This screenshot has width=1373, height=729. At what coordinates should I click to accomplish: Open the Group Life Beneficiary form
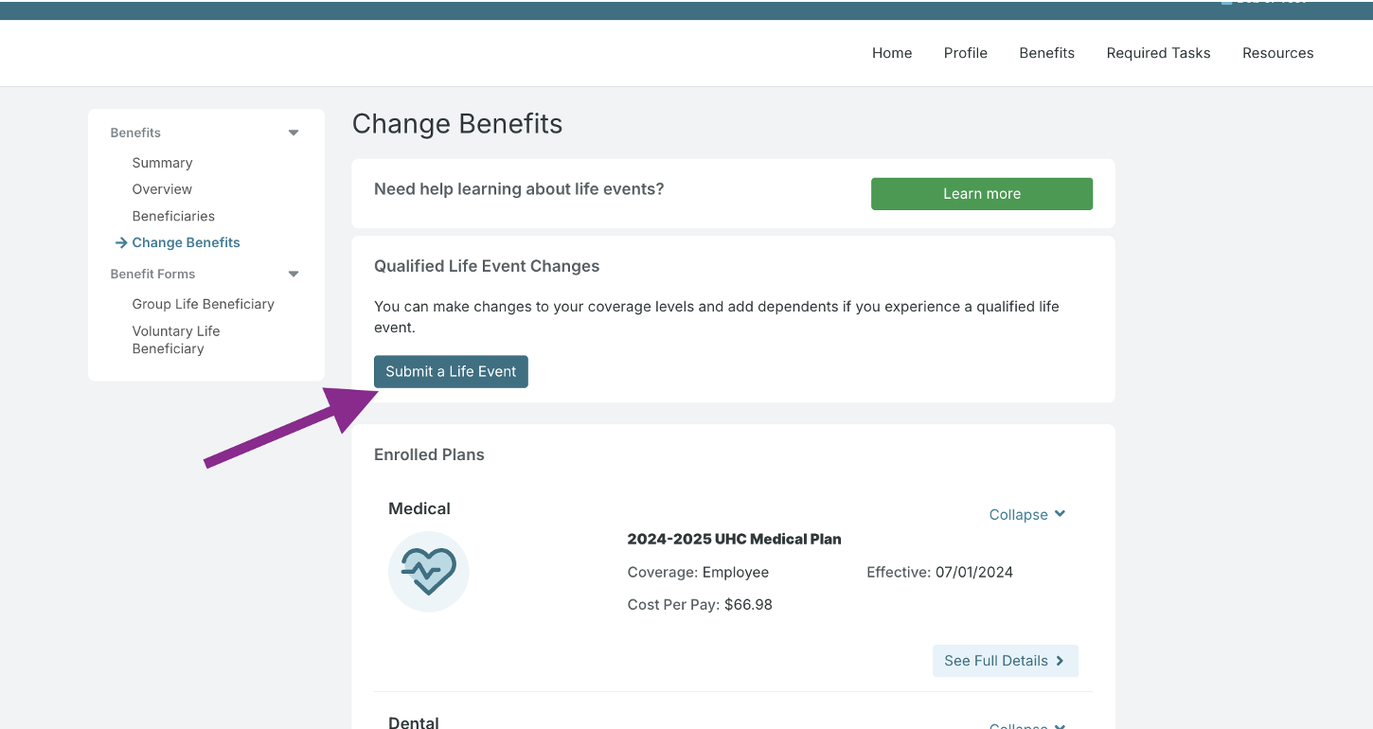tap(203, 304)
